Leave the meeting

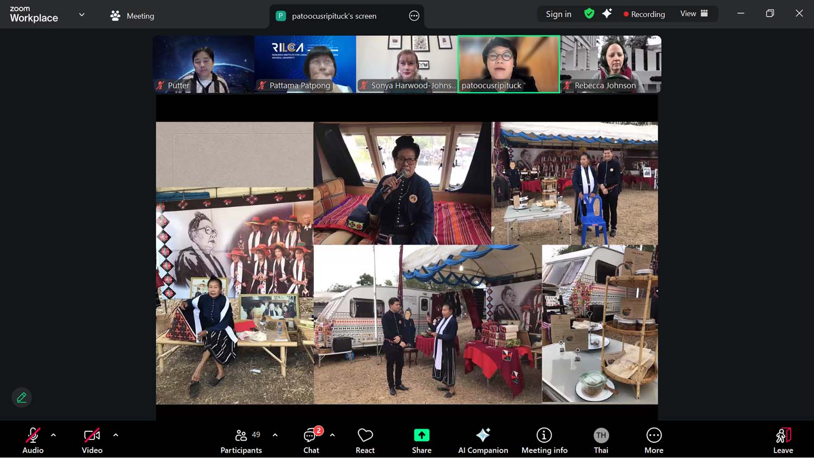click(x=783, y=441)
